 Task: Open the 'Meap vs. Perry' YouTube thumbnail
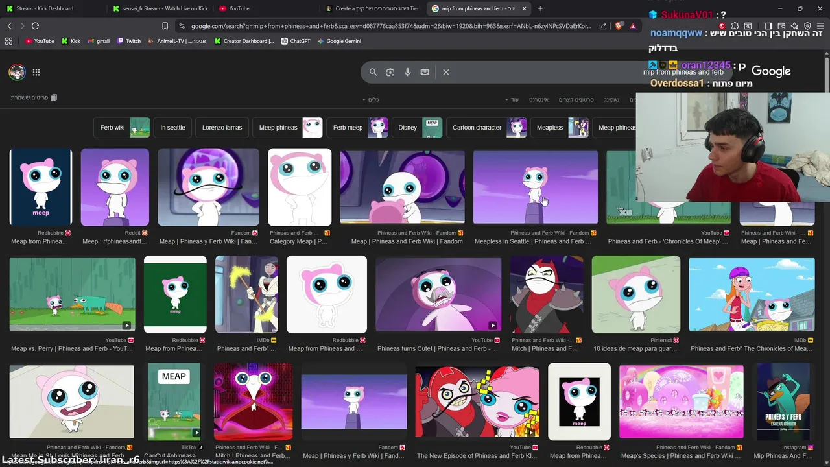point(72,294)
